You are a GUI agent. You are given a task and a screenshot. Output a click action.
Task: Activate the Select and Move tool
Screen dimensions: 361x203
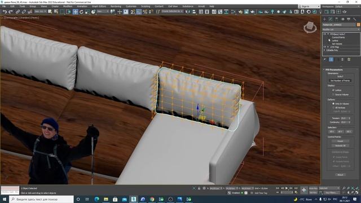[x=75, y=11]
